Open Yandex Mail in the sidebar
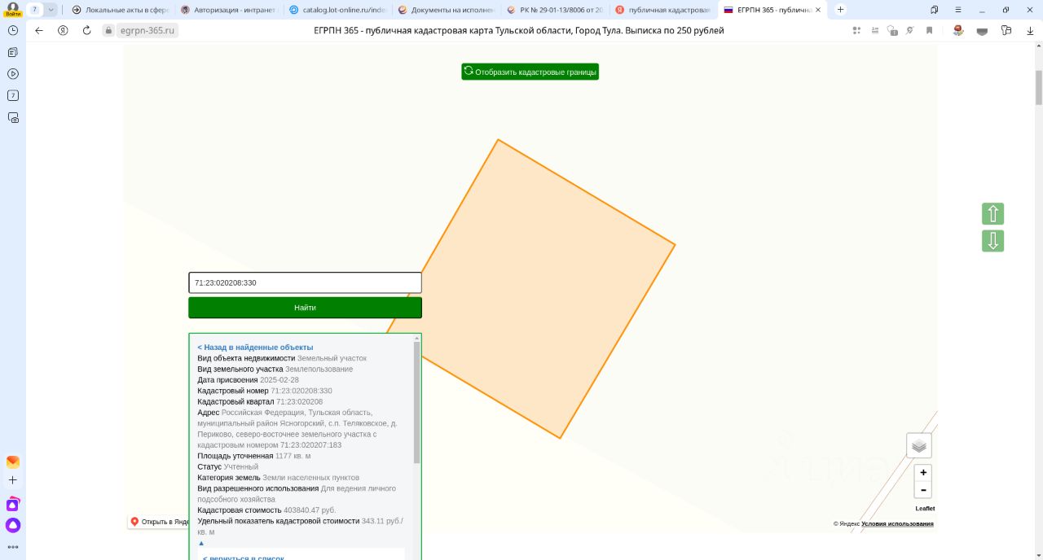The width and height of the screenshot is (1043, 560). [13, 462]
